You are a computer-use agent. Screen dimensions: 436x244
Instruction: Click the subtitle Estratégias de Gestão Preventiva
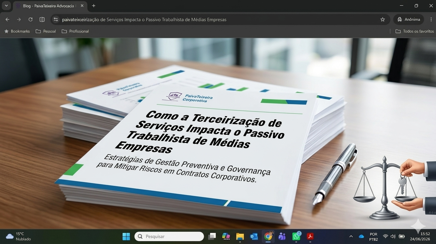pyautogui.click(x=184, y=168)
